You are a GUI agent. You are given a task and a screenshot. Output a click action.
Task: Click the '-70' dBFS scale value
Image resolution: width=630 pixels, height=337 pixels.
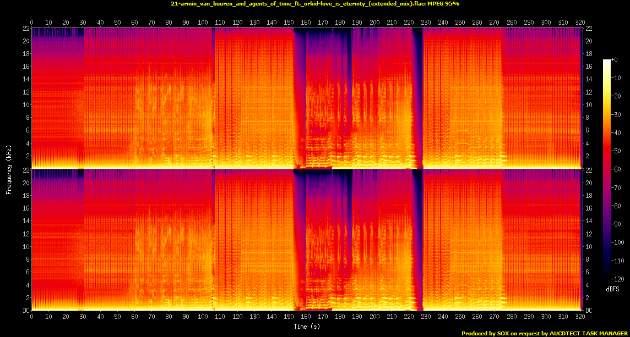616,187
